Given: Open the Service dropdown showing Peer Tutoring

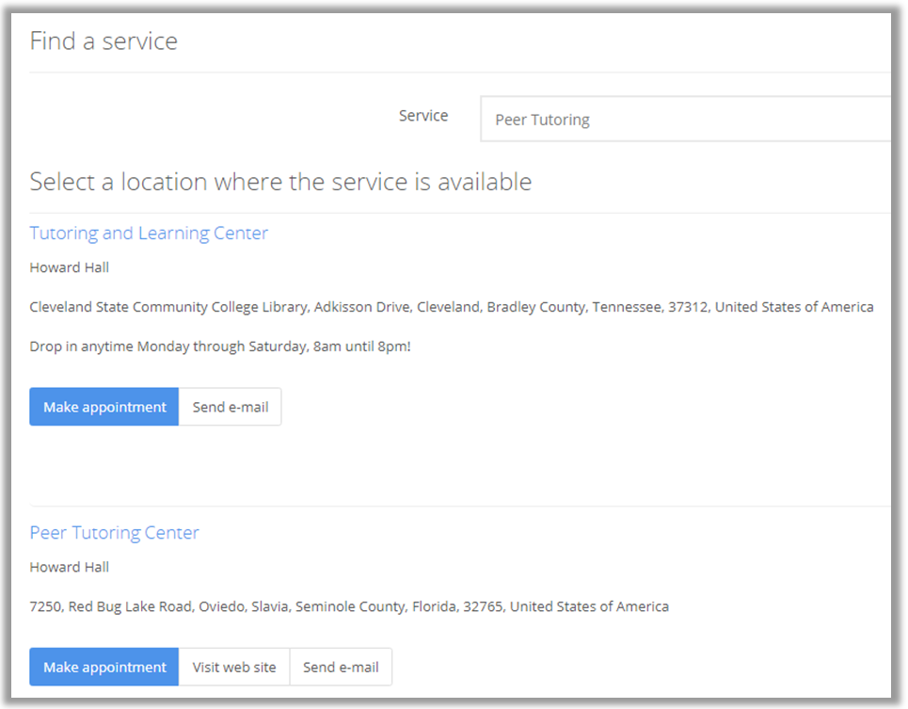Looking at the screenshot, I should [x=686, y=120].
